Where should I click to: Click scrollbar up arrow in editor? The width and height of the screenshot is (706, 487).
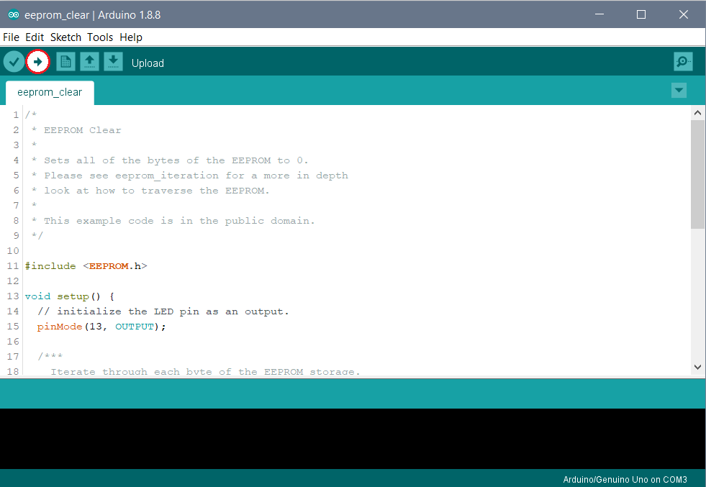coord(697,113)
